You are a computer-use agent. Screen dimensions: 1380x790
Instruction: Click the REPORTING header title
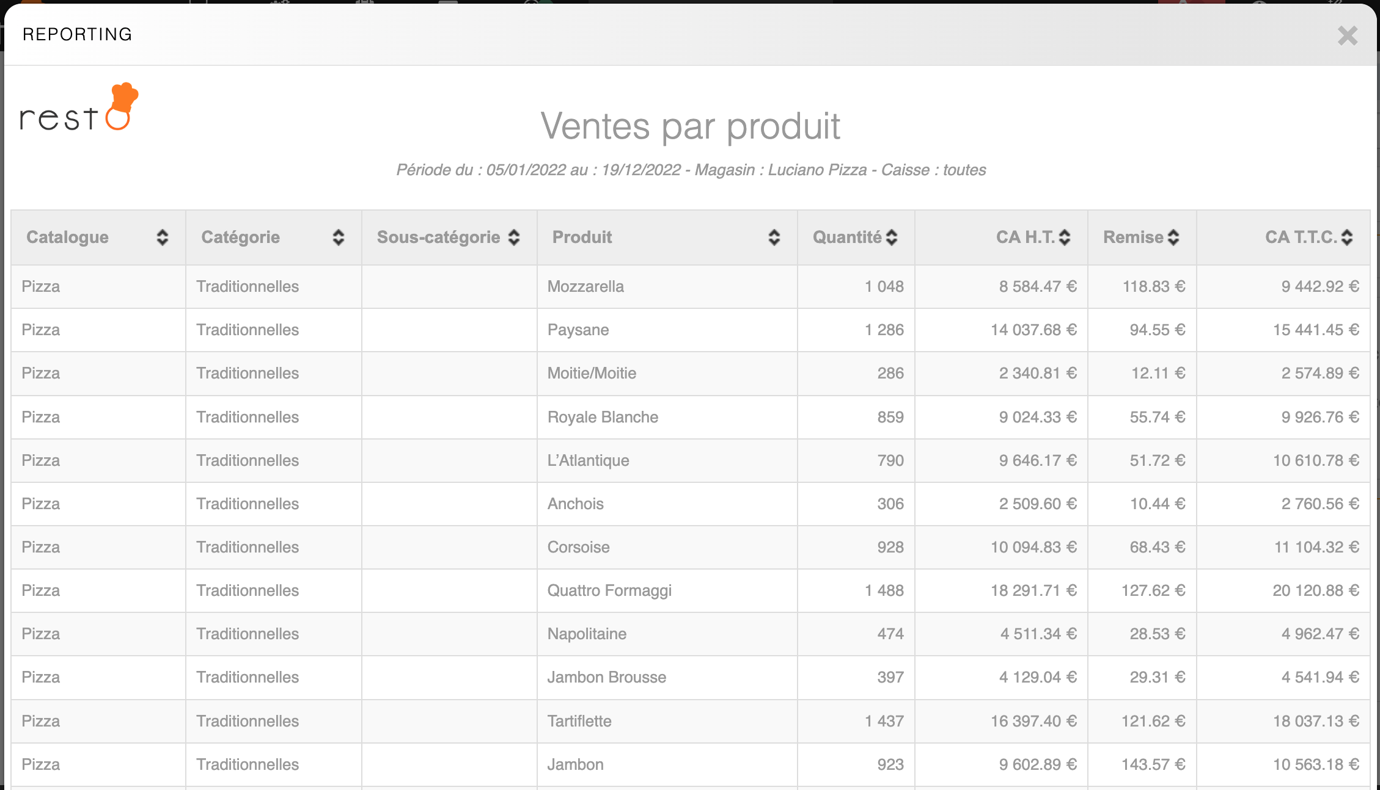(x=78, y=34)
